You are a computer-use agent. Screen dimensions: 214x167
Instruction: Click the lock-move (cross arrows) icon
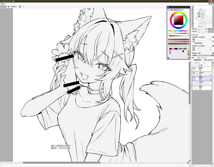(x=203, y=58)
